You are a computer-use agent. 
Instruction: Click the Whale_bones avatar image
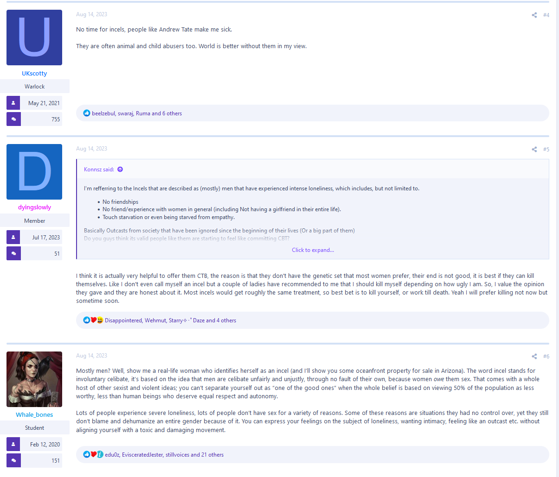(34, 379)
